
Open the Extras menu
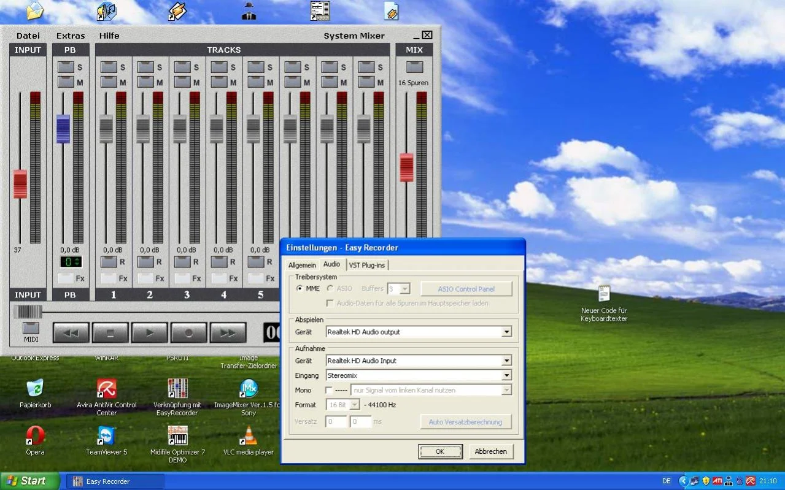tap(71, 36)
